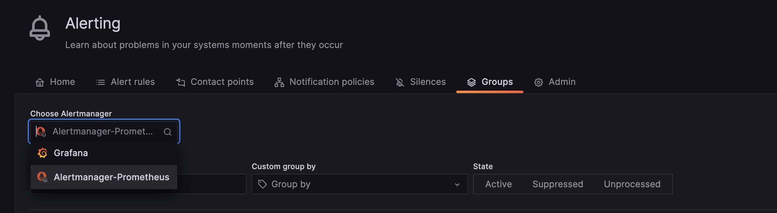Click the Alerting bell icon in the header
The image size is (777, 213).
[x=40, y=28]
